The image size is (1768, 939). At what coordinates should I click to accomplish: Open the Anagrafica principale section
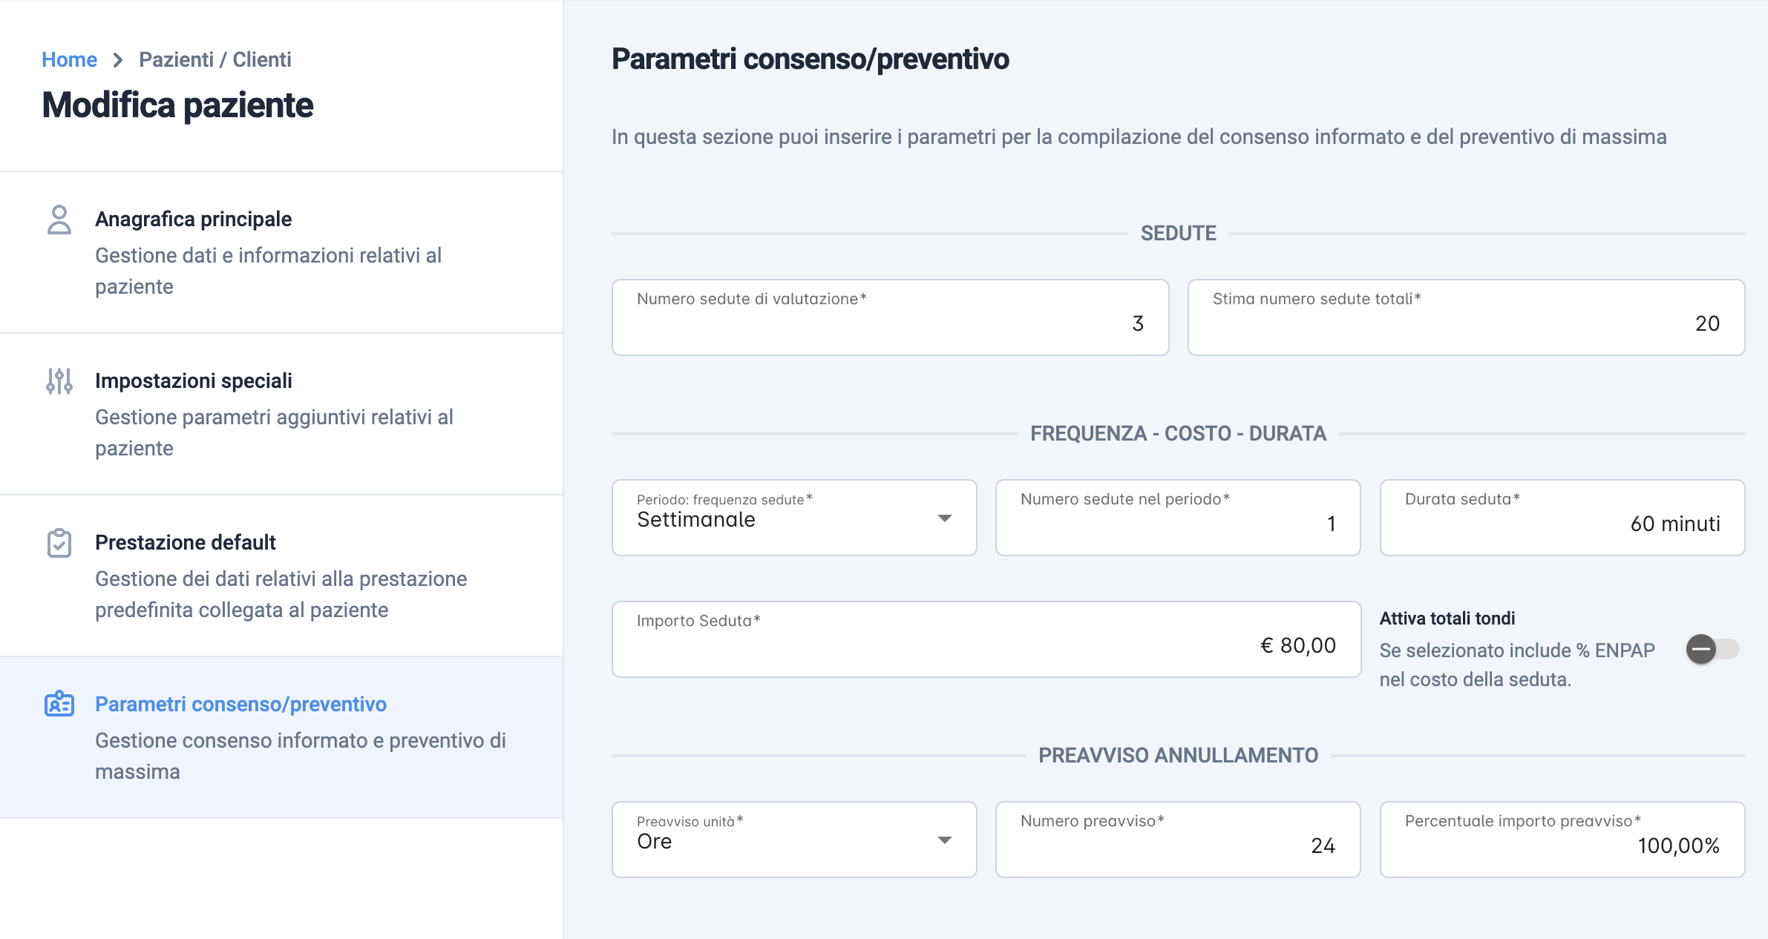(281, 252)
